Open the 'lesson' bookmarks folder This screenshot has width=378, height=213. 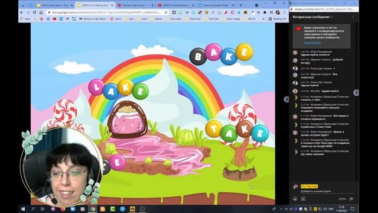tap(157, 19)
